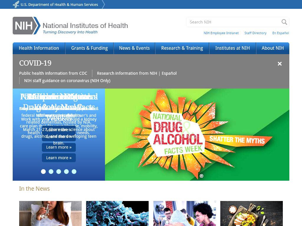Open the Drug Alcohol Facts Week banner
Image resolution: width=302 pixels, height=226 pixels.
(x=197, y=134)
